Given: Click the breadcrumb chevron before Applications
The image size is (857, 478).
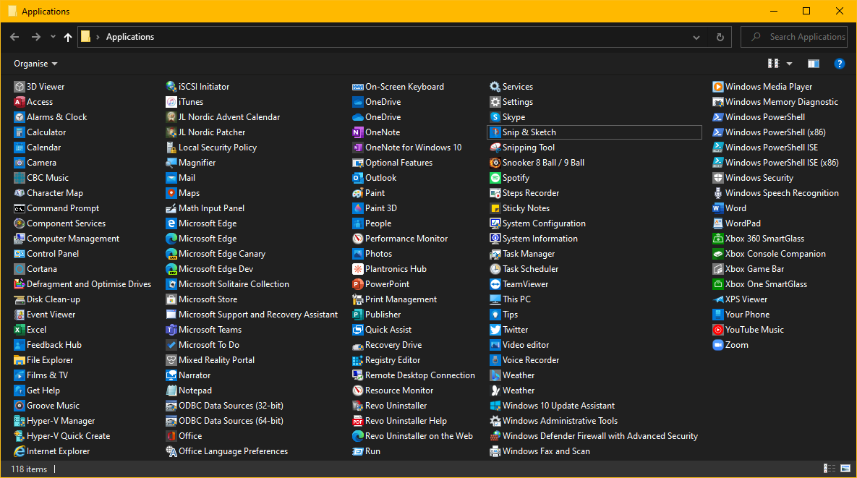Looking at the screenshot, I should coord(98,37).
